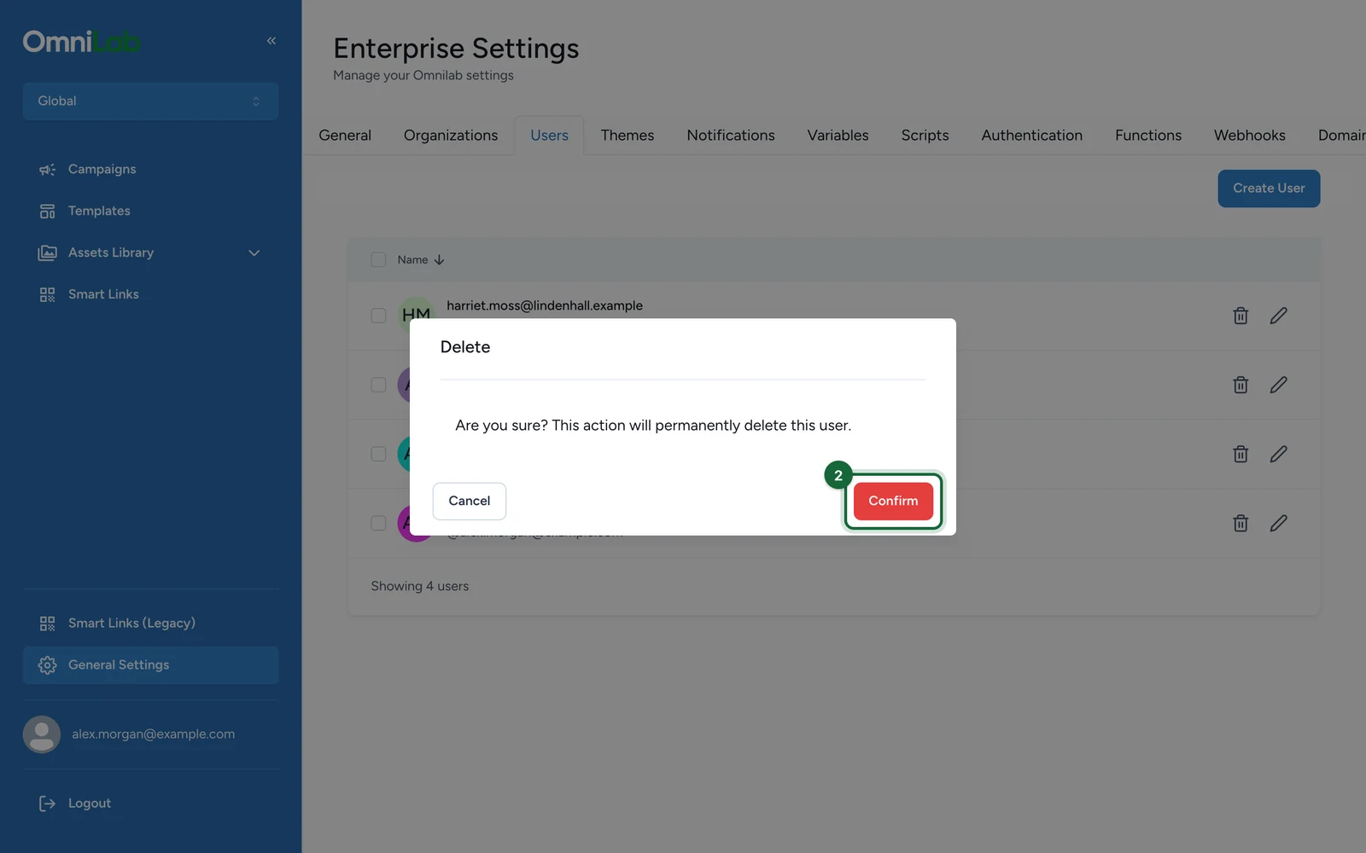Viewport: 1366px width, 853px height.
Task: Click the General Settings gear icon
Action: click(47, 665)
